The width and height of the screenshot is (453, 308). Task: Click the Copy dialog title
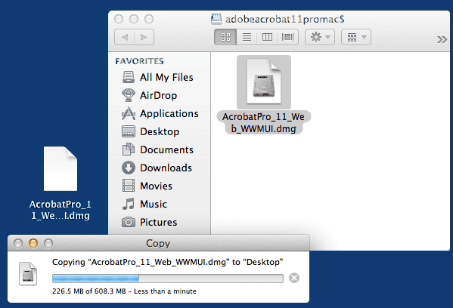tap(158, 243)
